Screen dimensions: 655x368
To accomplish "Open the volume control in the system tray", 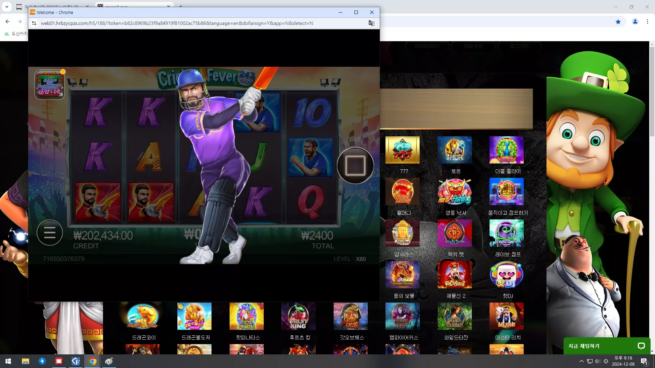I will [597, 361].
